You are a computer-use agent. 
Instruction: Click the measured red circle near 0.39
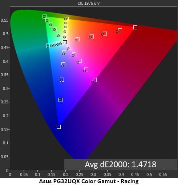pyautogui.click(x=117, y=32)
